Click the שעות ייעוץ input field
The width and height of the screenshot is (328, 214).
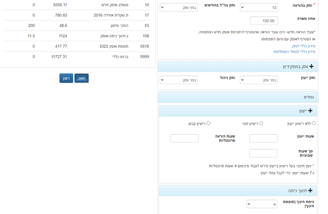pos(264,138)
